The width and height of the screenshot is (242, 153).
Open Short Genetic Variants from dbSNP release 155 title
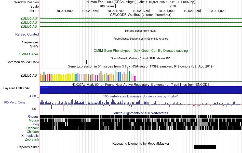click(141, 58)
